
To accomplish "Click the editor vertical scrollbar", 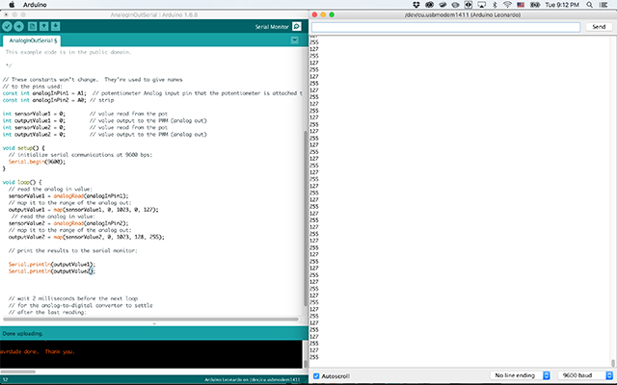I will pyautogui.click(x=306, y=218).
